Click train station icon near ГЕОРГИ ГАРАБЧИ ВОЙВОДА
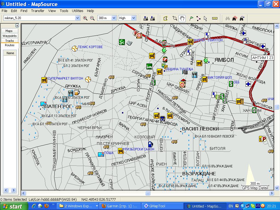280x210 pixels. tap(162, 118)
